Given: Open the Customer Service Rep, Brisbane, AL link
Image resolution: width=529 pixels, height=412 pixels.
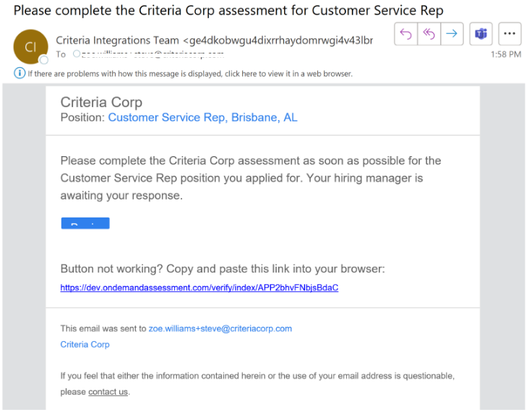Looking at the screenshot, I should coord(202,118).
